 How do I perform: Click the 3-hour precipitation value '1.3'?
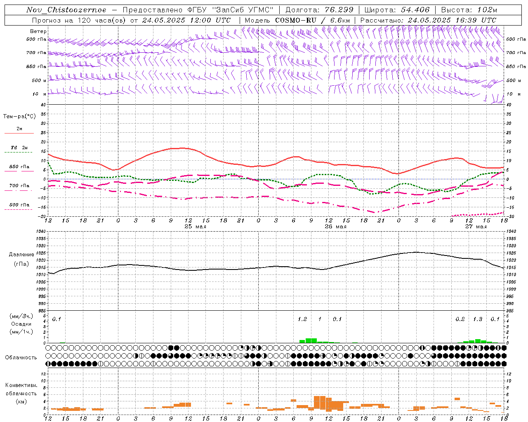coord(478,319)
